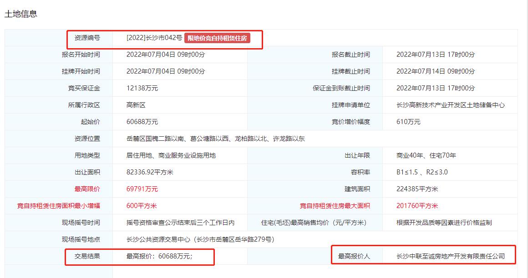Select the 资源位置 address starting with 岳麓区国槐二路以南
Viewport: 528px width, 278px height.
pos(215,139)
